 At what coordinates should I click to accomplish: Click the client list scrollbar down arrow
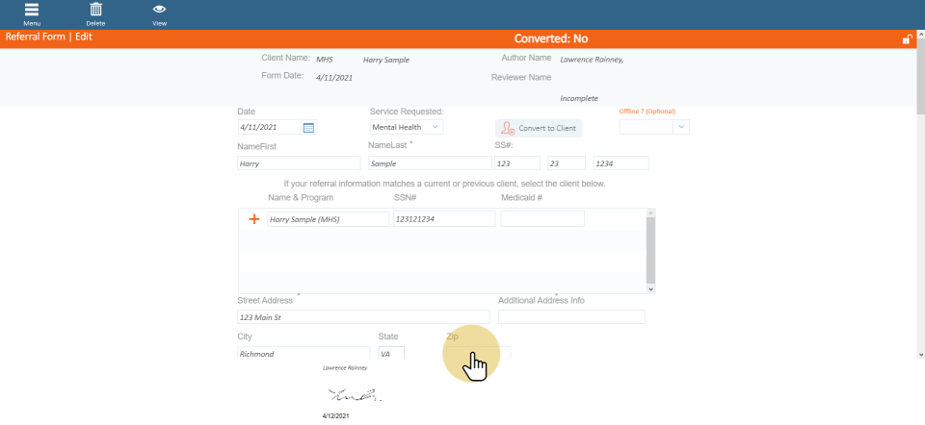[x=650, y=287]
